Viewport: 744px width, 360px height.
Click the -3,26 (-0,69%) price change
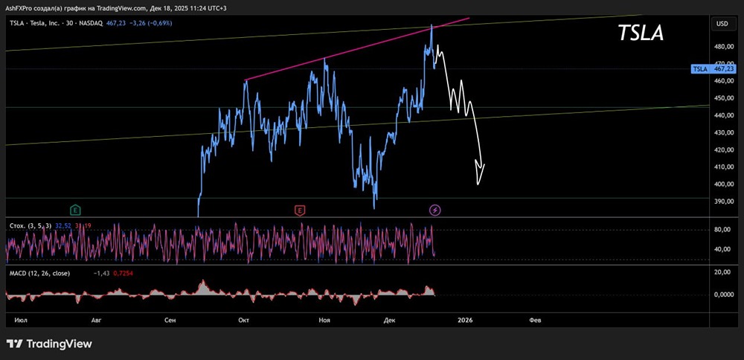tap(150, 23)
